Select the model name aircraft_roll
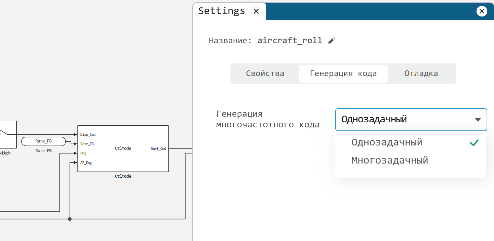Image resolution: width=494 pixels, height=241 pixels. [290, 41]
